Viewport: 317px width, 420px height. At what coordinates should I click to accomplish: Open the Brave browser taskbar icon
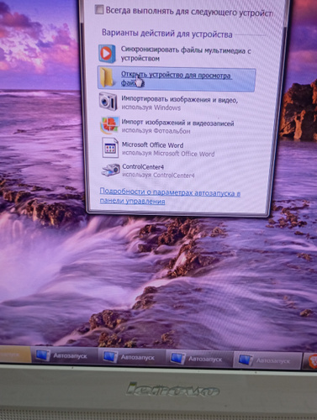pos(312,360)
